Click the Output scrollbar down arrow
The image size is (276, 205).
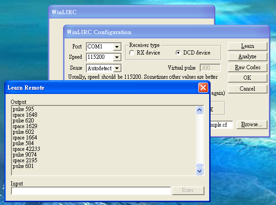coord(200,171)
